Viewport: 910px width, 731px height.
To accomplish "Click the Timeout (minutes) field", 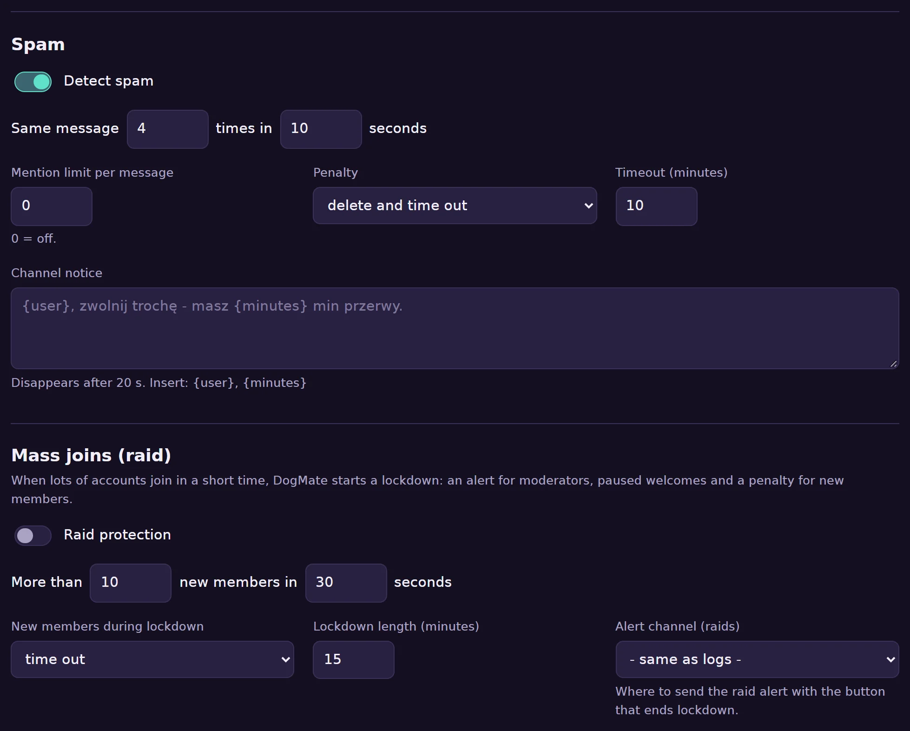I will pyautogui.click(x=656, y=206).
